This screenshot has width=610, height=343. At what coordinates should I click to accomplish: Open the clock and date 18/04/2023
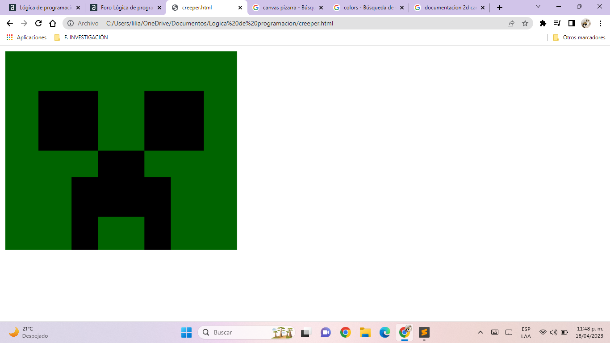[589, 332]
